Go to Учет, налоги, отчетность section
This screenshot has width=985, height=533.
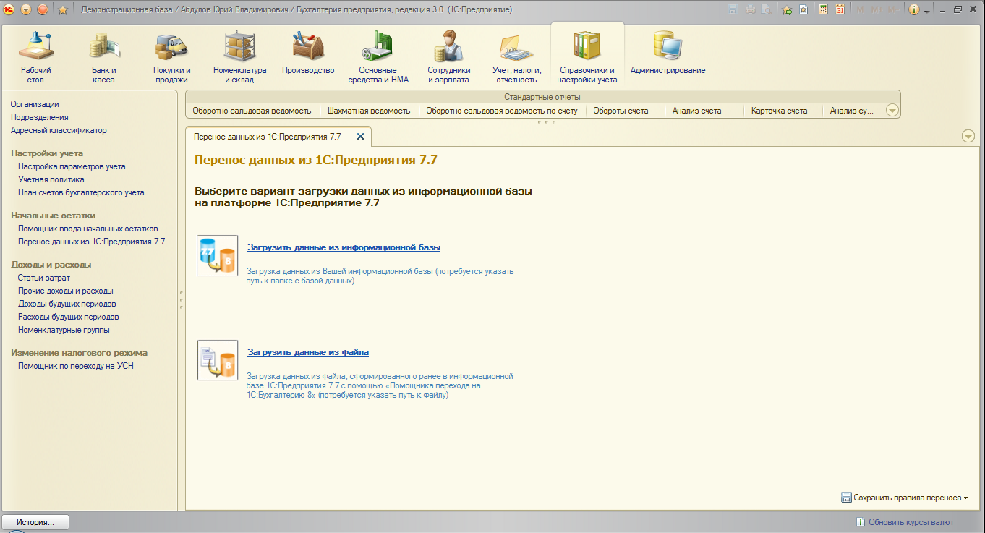[516, 57]
